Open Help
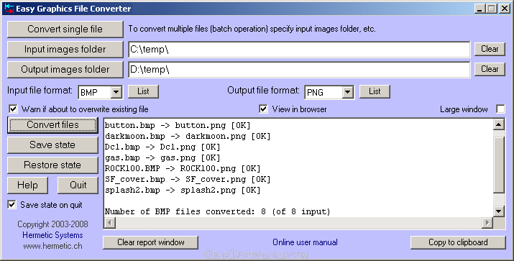 [x=27, y=186]
